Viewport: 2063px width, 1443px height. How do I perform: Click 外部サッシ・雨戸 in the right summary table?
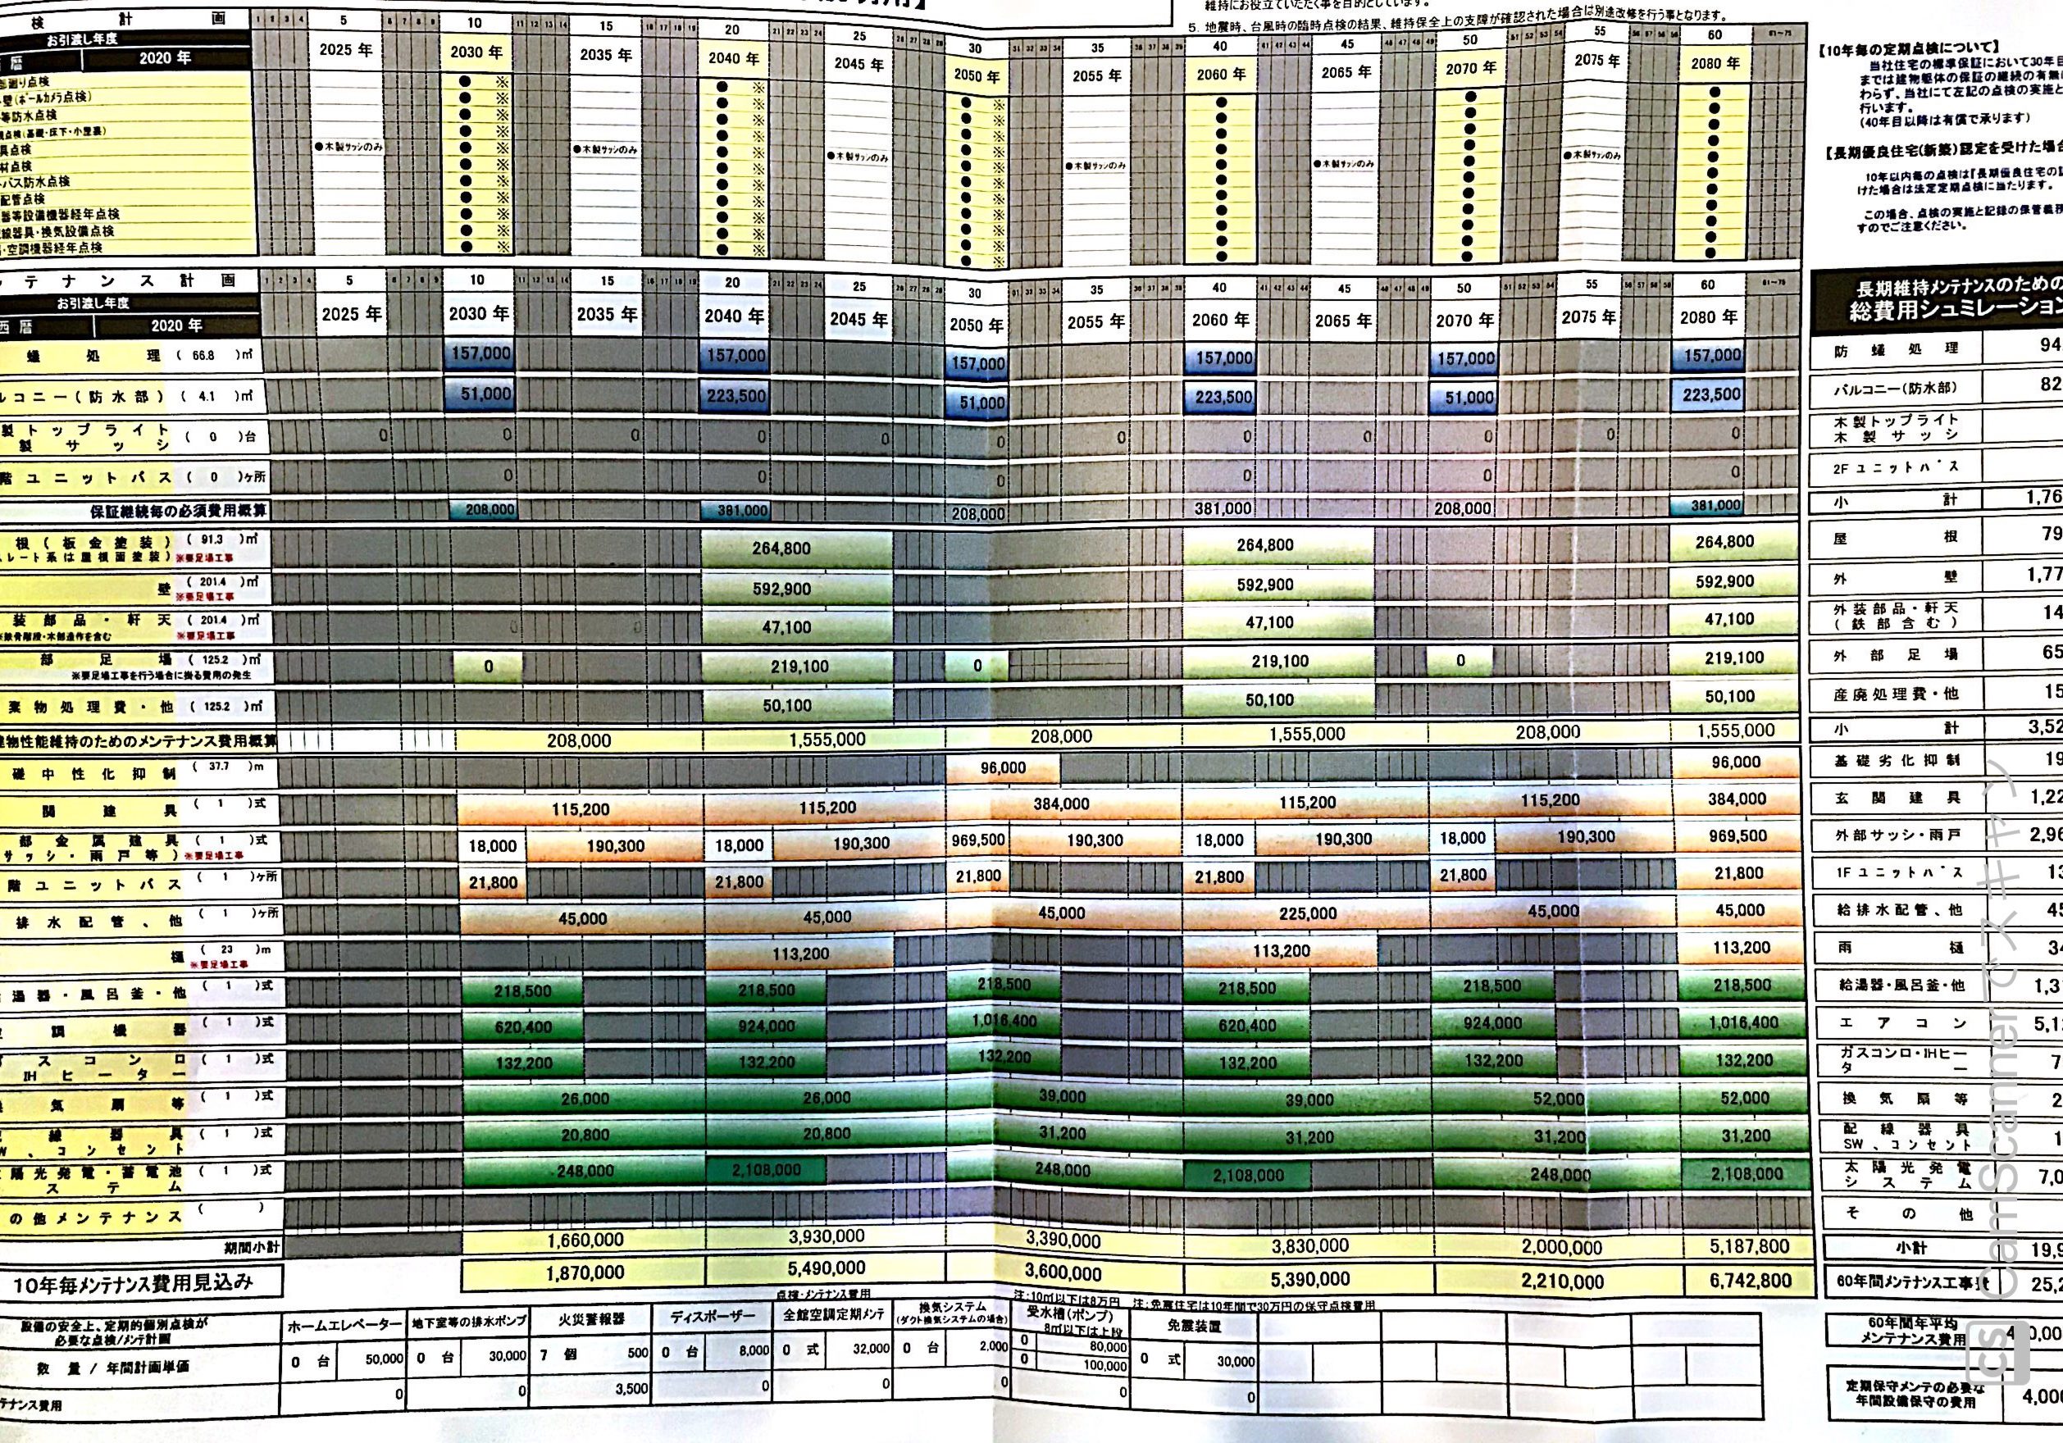tap(1897, 835)
